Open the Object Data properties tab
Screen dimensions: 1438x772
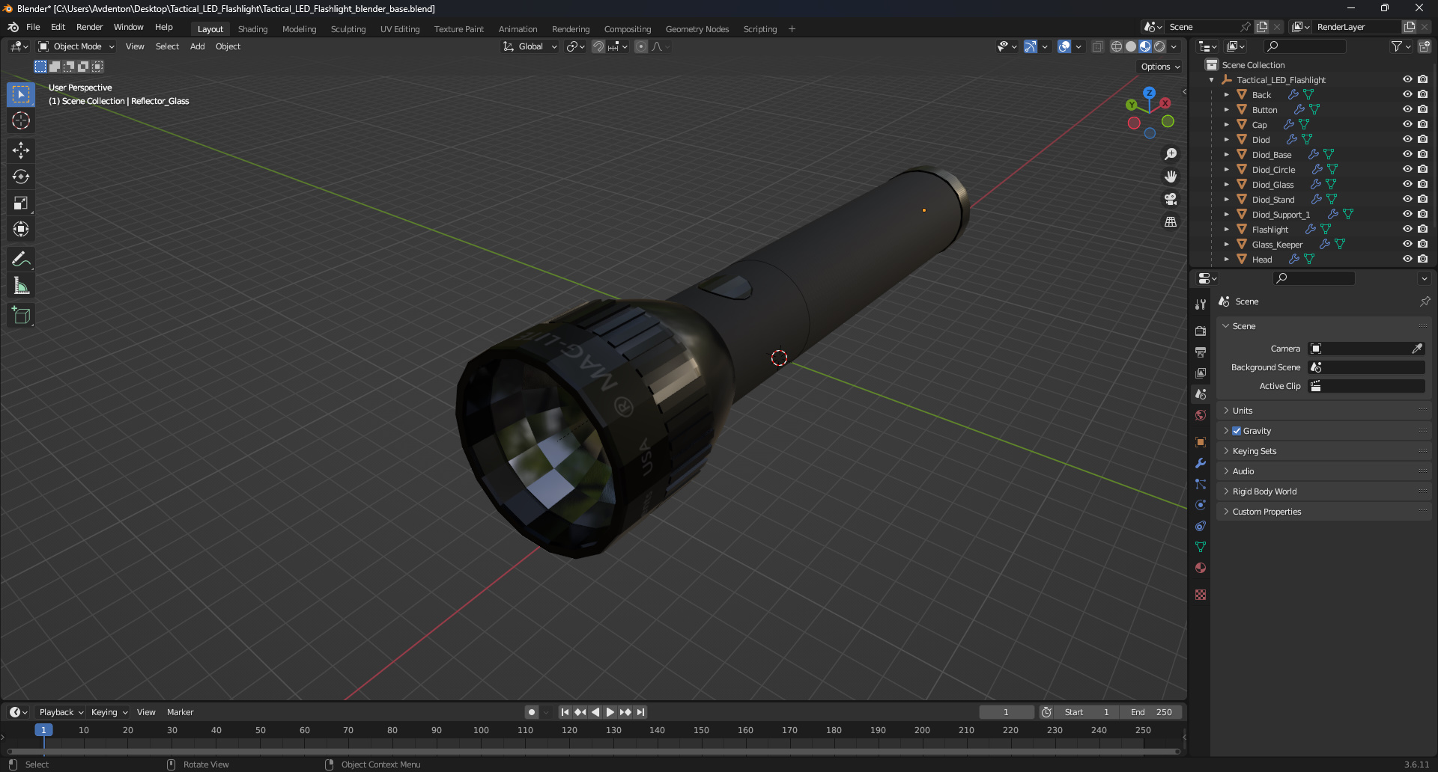1201,547
